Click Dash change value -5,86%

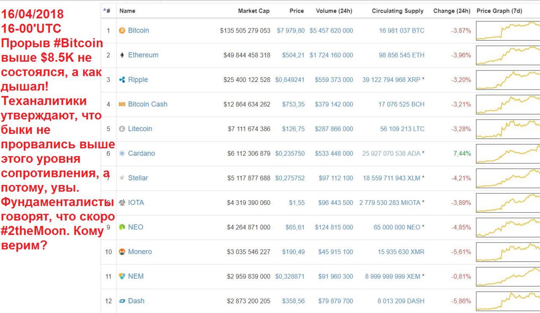pyautogui.click(x=461, y=301)
